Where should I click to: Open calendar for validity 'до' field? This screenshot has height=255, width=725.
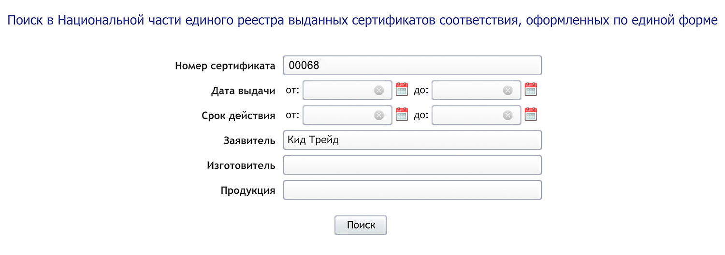coord(531,115)
